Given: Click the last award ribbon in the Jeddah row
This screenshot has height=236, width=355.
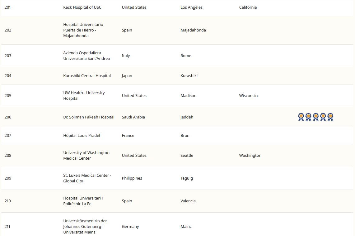Looking at the screenshot, I should [x=330, y=117].
